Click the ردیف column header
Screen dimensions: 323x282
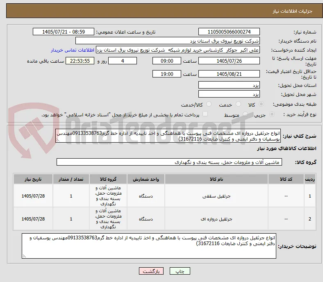point(309,179)
